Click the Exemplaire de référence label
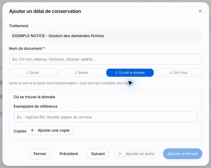Screen dimensions: 211x168 coord(36,106)
